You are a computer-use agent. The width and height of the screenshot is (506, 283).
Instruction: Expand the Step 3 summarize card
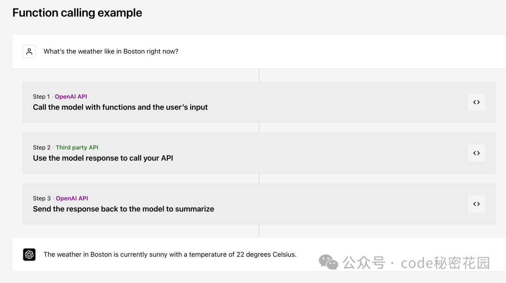[x=234, y=204]
